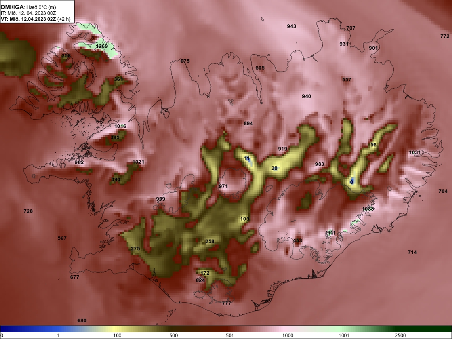Screen dimensions: 452x339
Task: Click the map value 728
Action: (x=28, y=211)
